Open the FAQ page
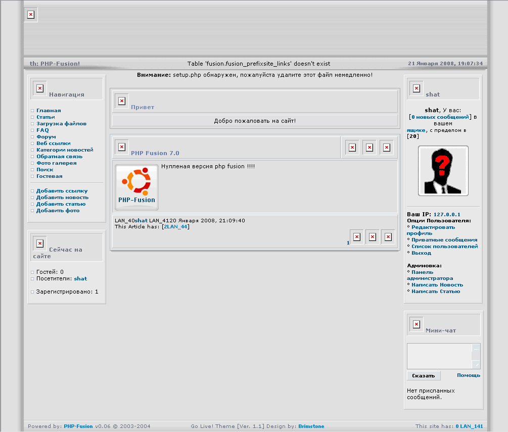Screen dimensions: 508x432 [42, 130]
